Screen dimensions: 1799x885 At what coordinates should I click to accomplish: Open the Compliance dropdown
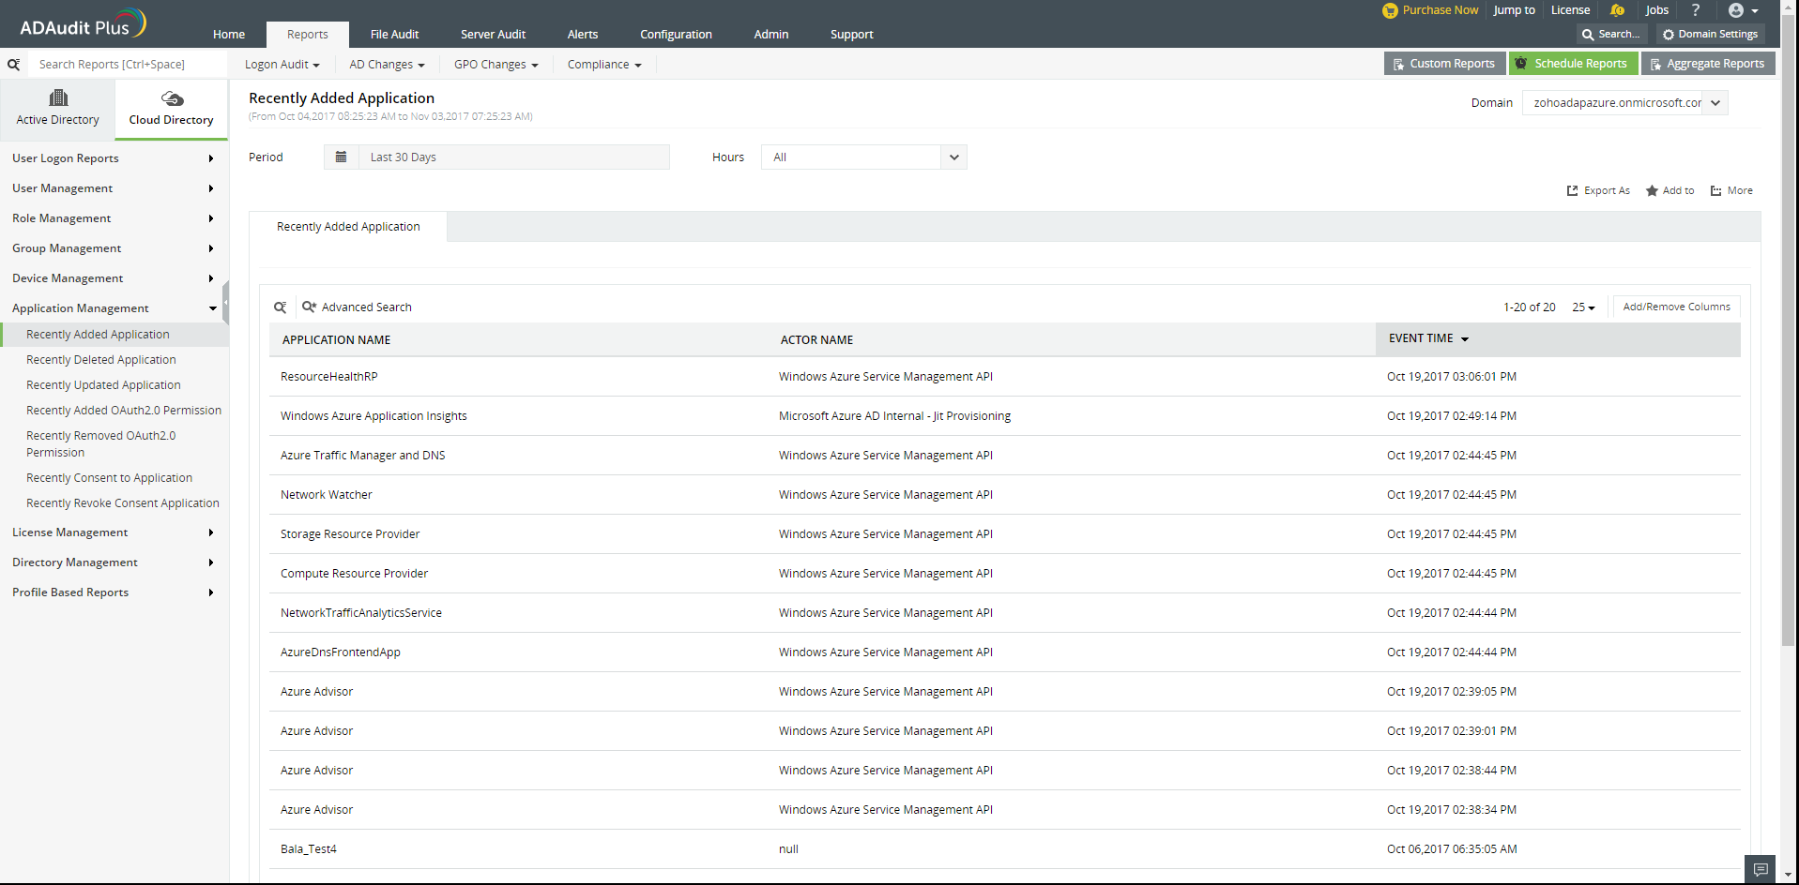[604, 65]
